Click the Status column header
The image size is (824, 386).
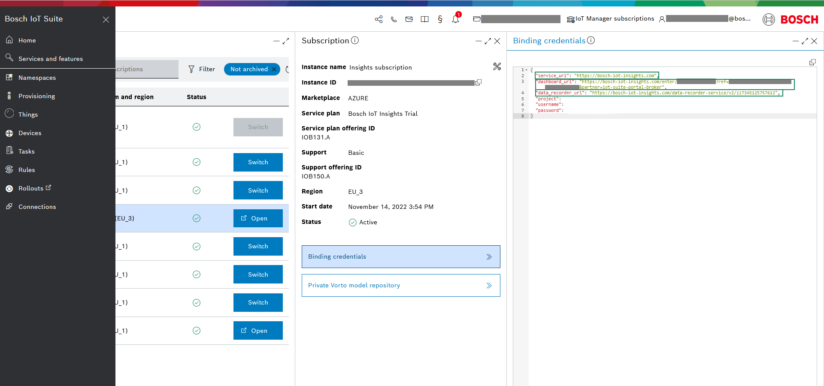coord(197,97)
